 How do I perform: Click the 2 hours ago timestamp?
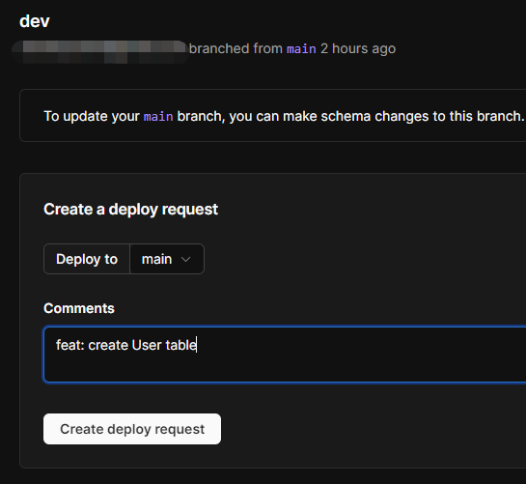pyautogui.click(x=358, y=48)
